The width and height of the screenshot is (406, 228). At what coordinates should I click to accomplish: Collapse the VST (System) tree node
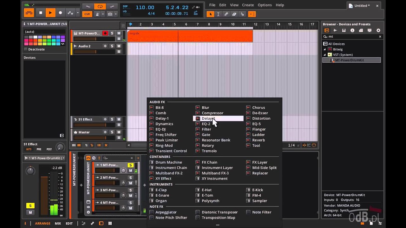(324, 55)
